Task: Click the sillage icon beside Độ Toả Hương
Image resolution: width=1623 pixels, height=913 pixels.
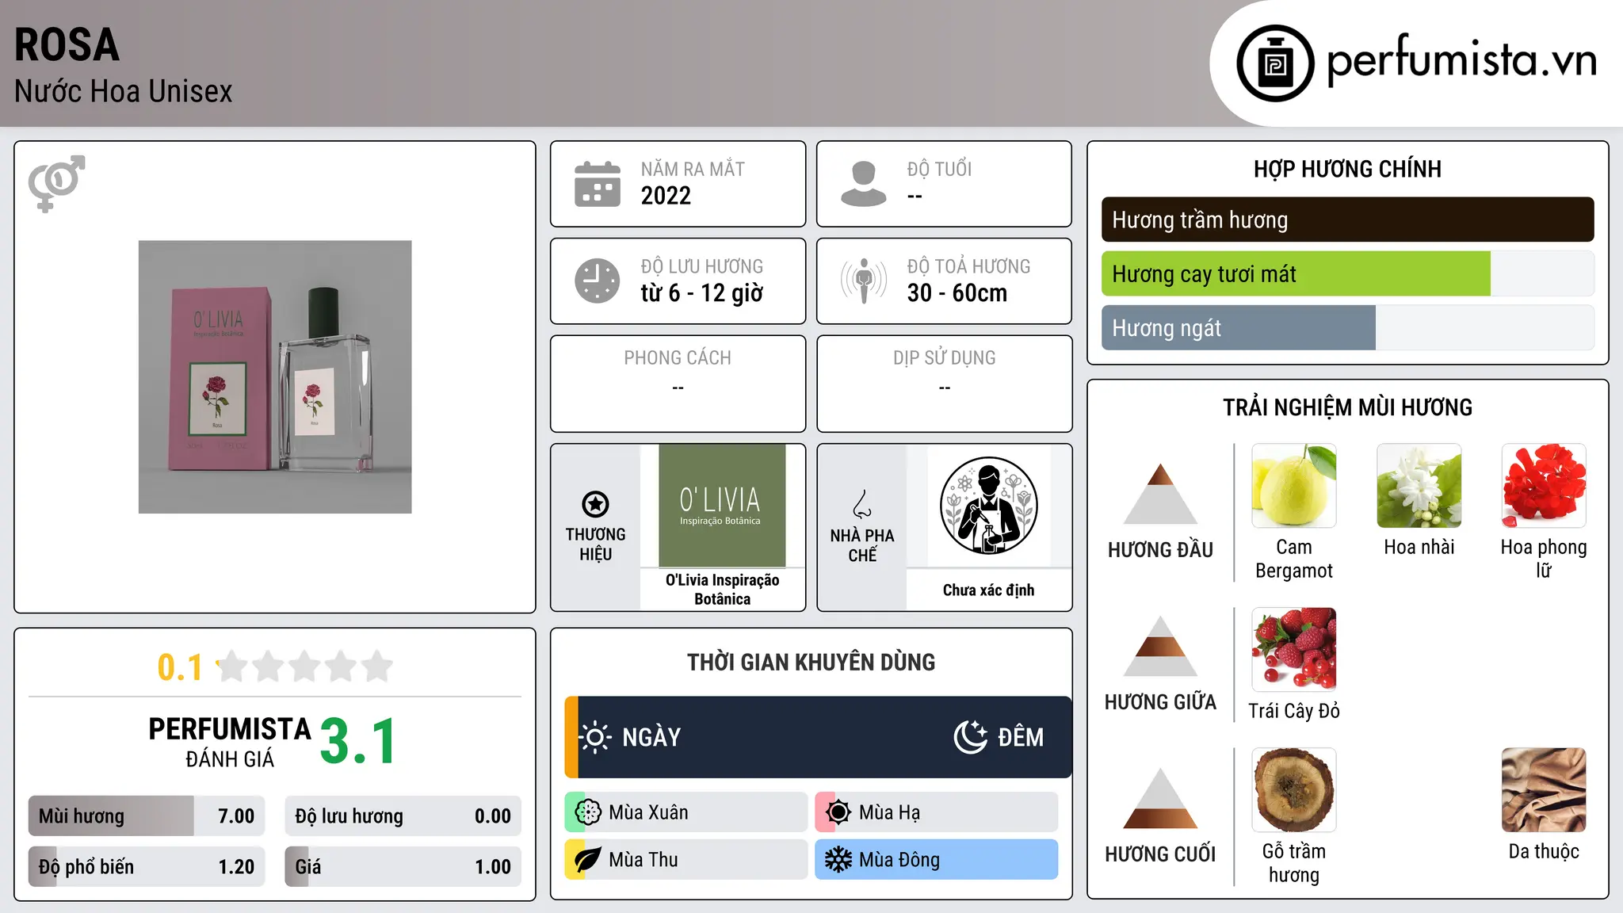Action: 863,281
